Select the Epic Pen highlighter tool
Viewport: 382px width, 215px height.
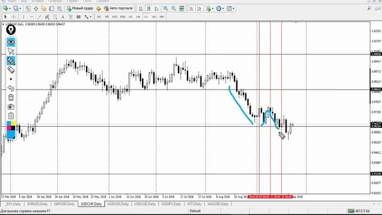pos(11,61)
